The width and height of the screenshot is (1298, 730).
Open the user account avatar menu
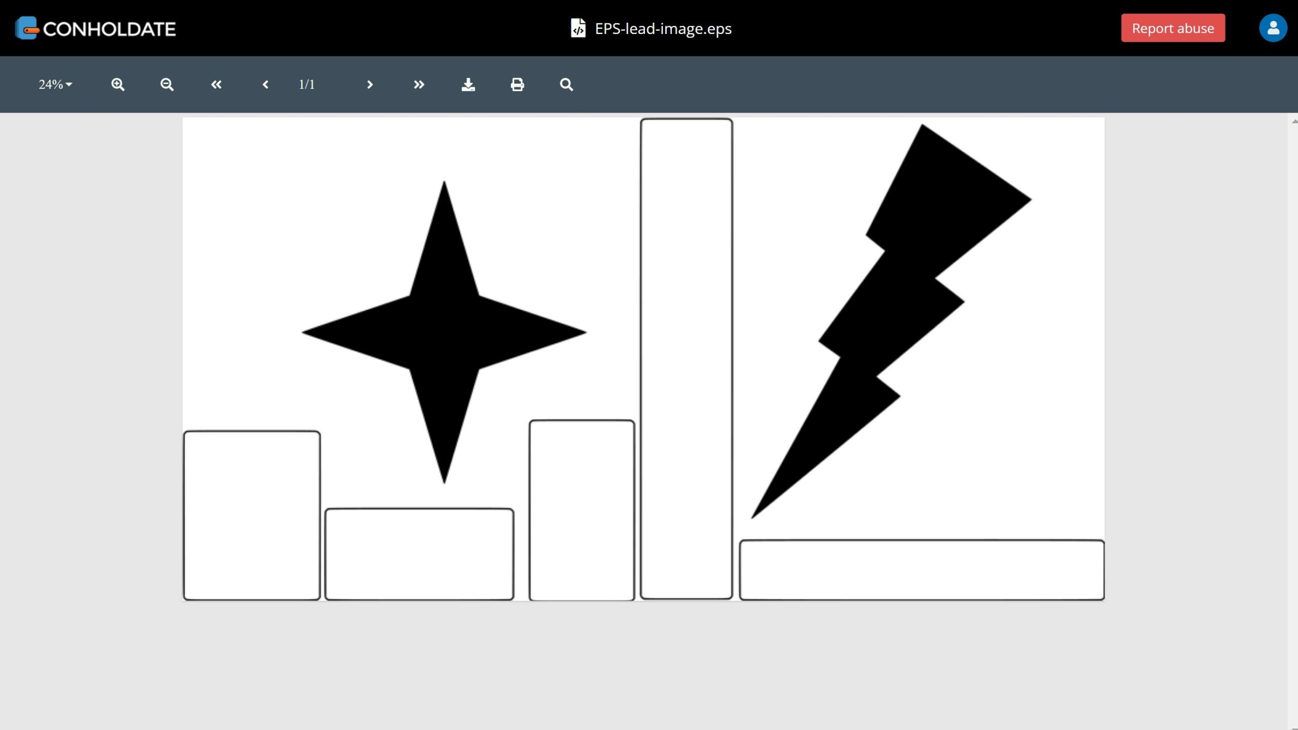click(x=1273, y=28)
